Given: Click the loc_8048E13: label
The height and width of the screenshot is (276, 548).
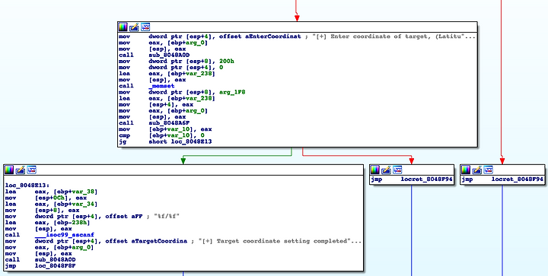Looking at the screenshot, I should point(27,186).
